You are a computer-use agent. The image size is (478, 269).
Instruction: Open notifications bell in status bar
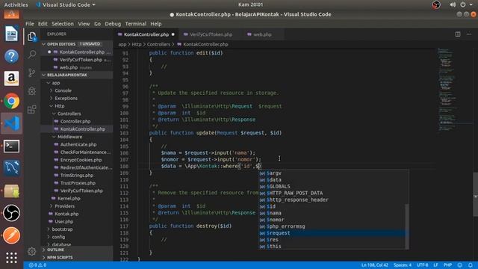[471, 265]
